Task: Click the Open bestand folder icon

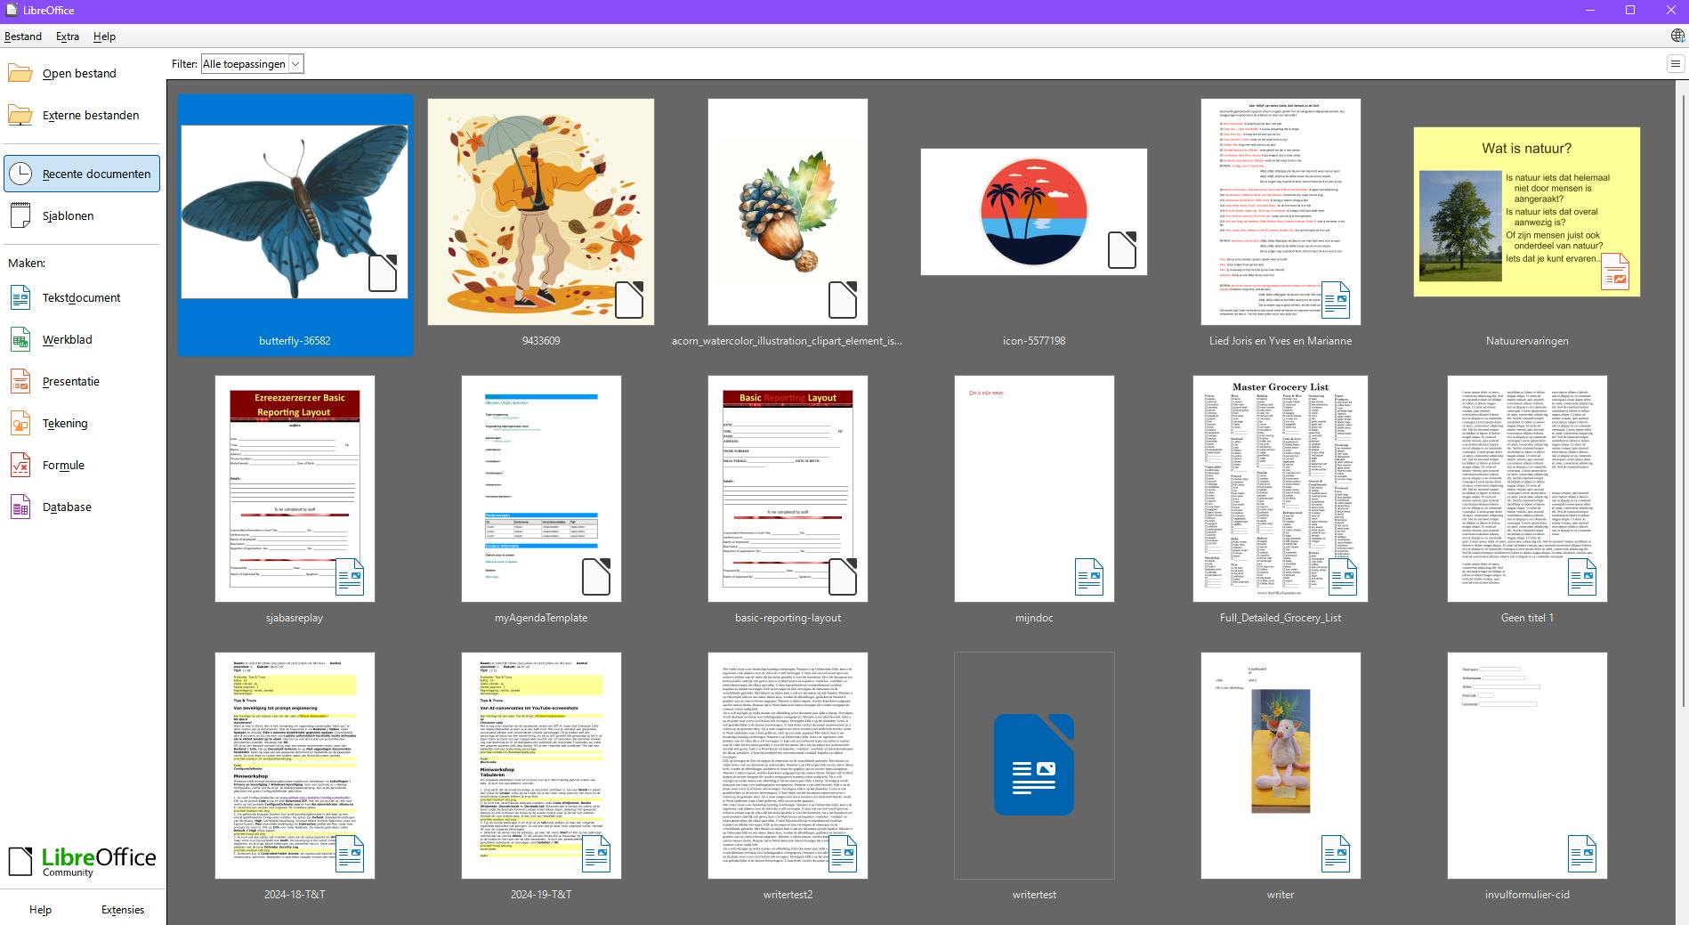Action: point(20,73)
